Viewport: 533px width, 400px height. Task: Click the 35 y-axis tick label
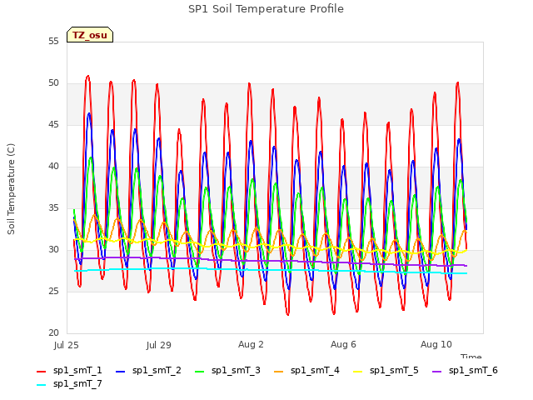point(53,208)
